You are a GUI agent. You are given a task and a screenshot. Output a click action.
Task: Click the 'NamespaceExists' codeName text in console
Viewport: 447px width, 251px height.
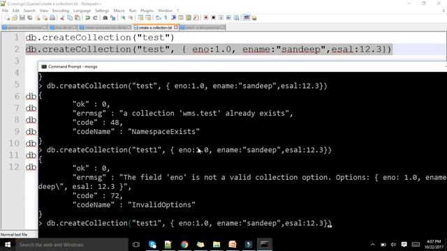163,132
